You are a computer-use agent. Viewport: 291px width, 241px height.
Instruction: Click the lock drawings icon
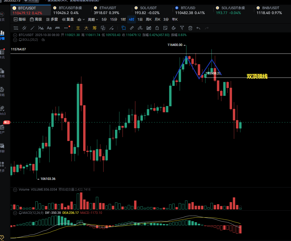tap(157, 28)
